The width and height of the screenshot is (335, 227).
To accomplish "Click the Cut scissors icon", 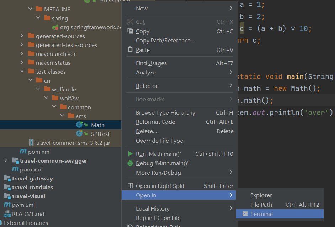I will [x=130, y=22].
